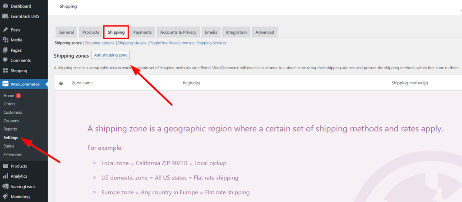Click the Pages icon in sidebar
The width and height of the screenshot is (462, 202).
click(5, 50)
